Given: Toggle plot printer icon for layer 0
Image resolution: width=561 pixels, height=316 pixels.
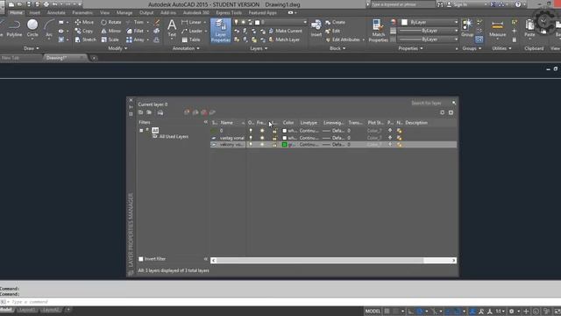Looking at the screenshot, I should (x=390, y=131).
